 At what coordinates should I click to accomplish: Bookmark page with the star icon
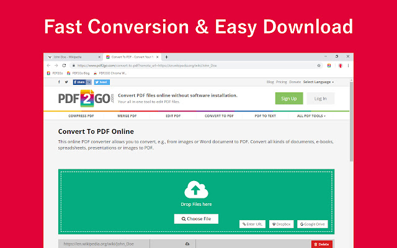coord(319,66)
